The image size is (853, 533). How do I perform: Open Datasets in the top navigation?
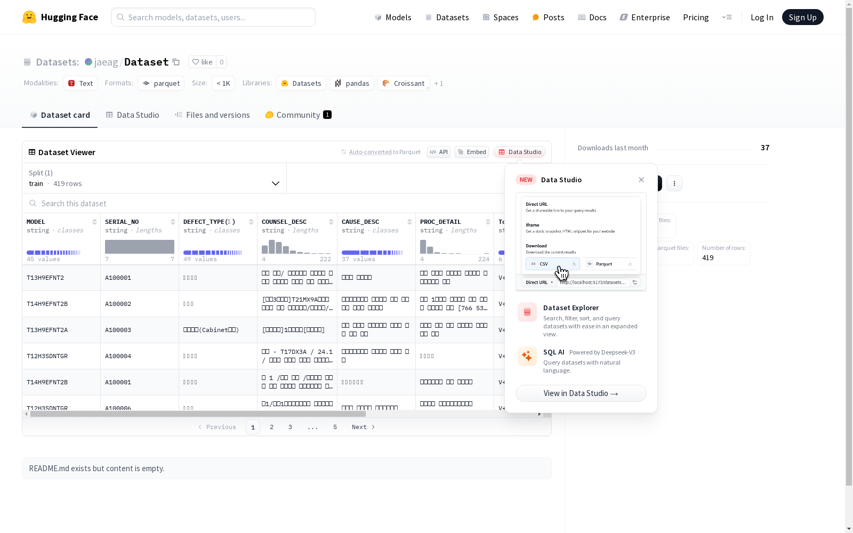point(447,17)
